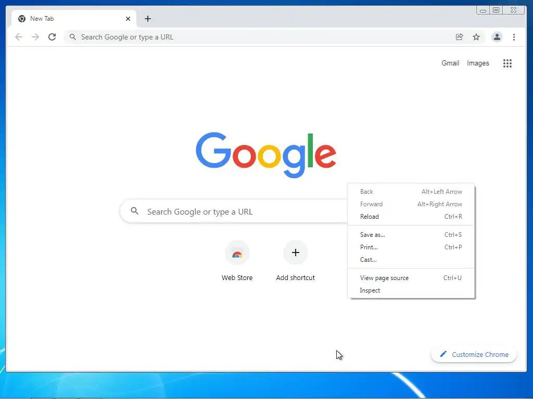Open a new tab with plus button
This screenshot has width=533, height=399.
(x=147, y=19)
